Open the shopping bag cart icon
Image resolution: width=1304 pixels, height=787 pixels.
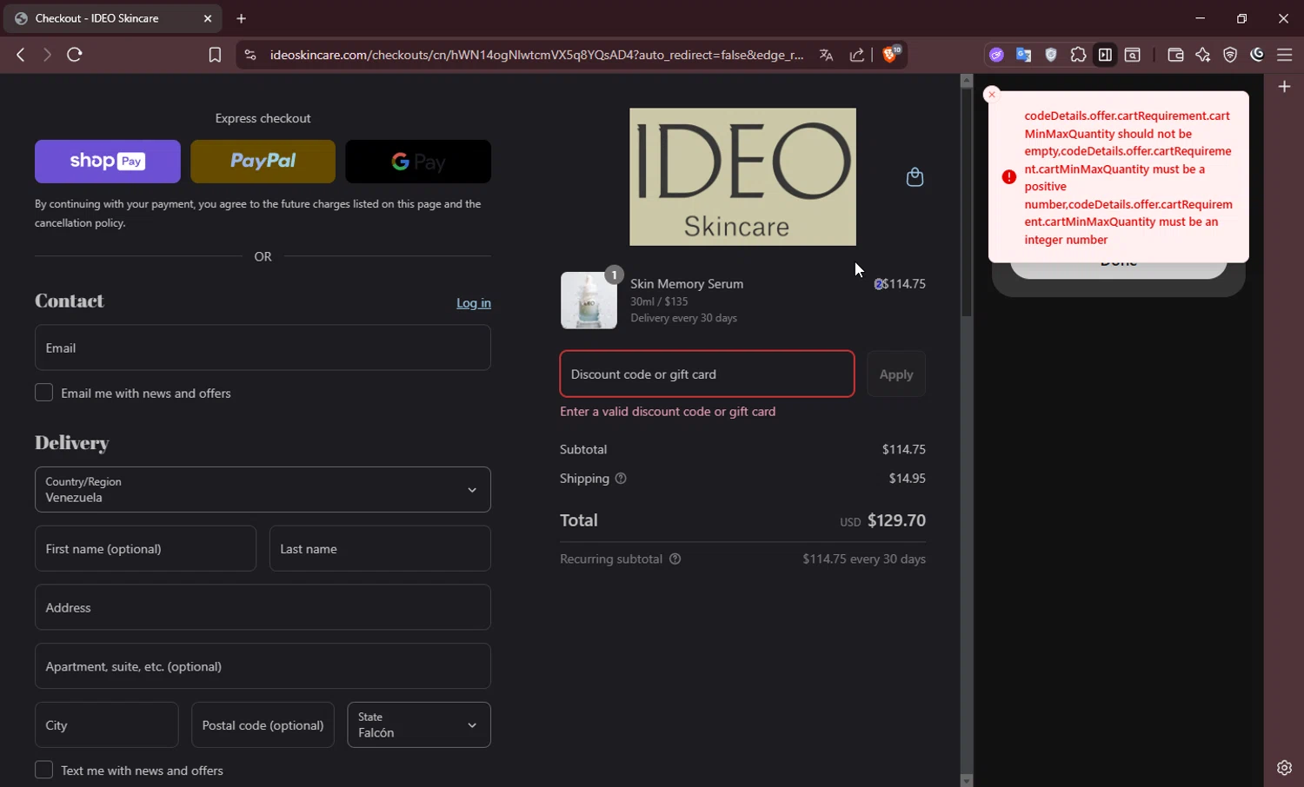coord(915,177)
